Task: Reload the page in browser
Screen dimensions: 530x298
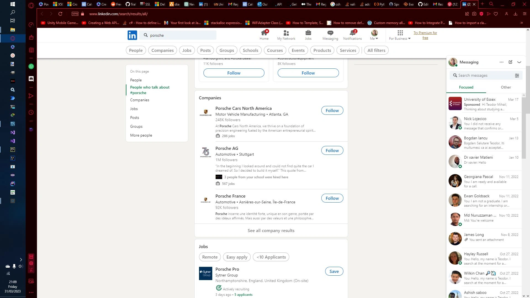Action: tap(60, 14)
